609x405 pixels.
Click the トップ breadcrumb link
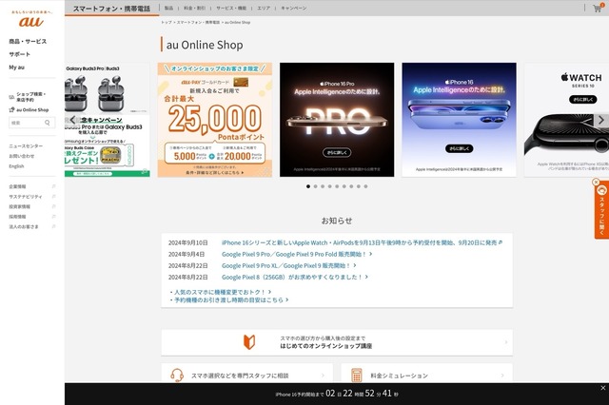(x=167, y=23)
